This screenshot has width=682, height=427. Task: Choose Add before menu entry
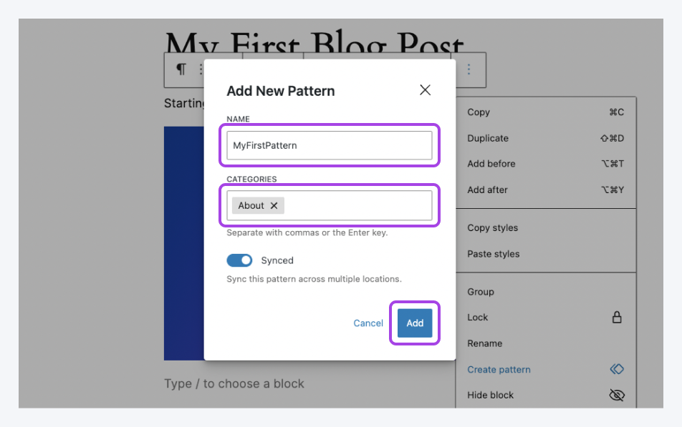[491, 164]
